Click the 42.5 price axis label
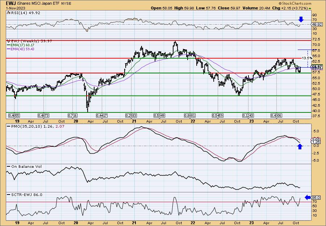The image size is (326, 226). pyautogui.click(x=316, y=105)
